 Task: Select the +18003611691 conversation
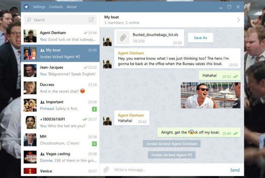(x=61, y=122)
